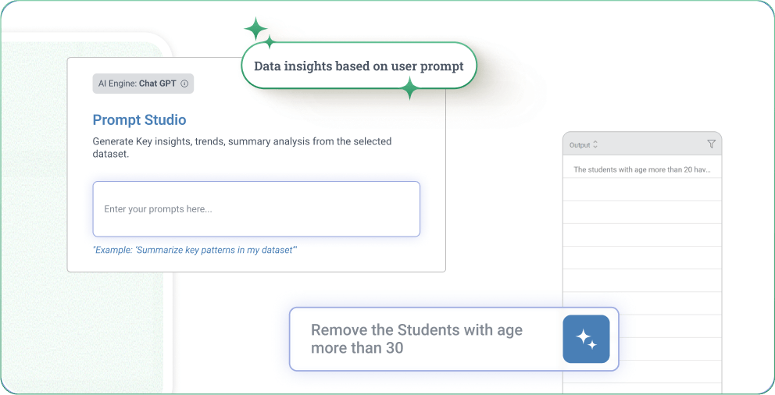Select the AI Engine: Chat GPT badge
775x395 pixels.
click(143, 84)
